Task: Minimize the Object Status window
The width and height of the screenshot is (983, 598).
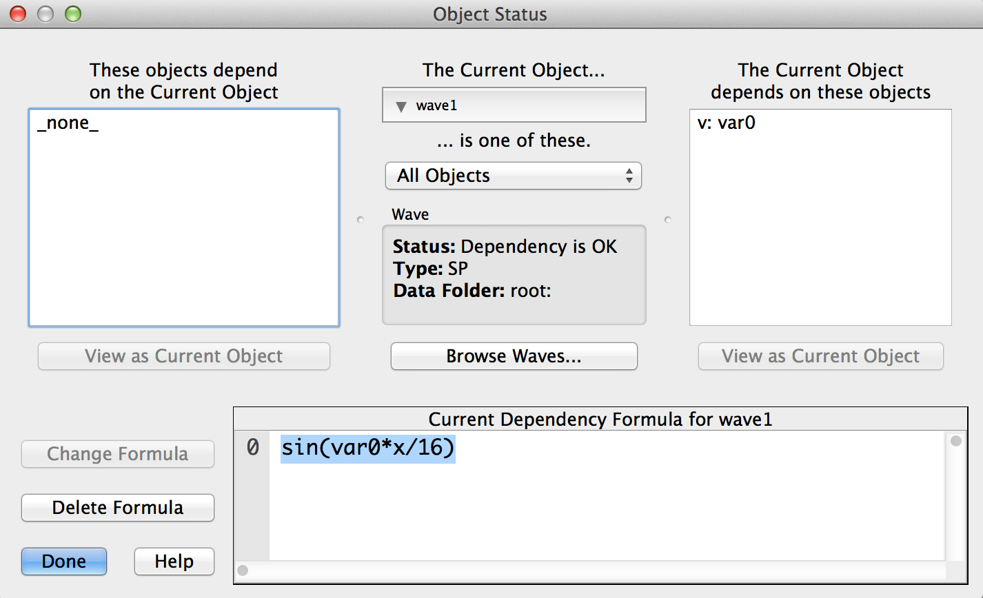Action: 45,14
